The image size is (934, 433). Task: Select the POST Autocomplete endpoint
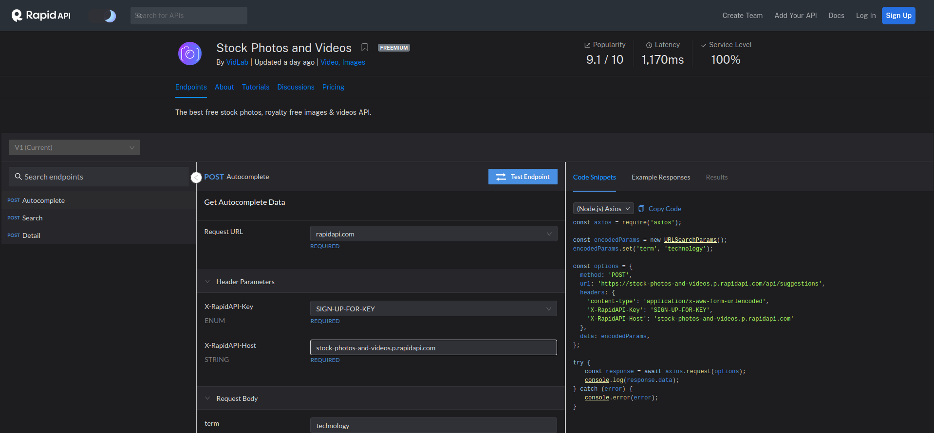99,200
